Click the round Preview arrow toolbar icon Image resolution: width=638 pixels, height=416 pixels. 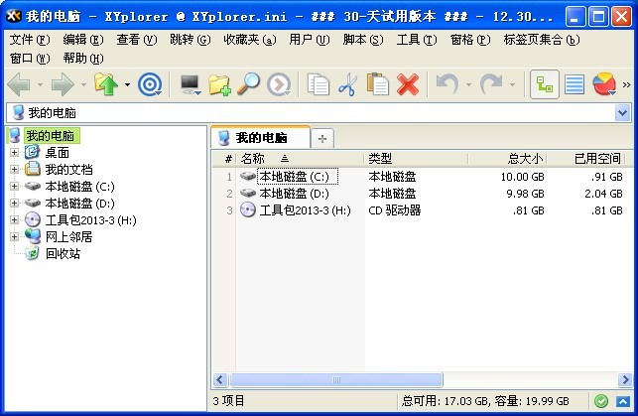click(279, 84)
